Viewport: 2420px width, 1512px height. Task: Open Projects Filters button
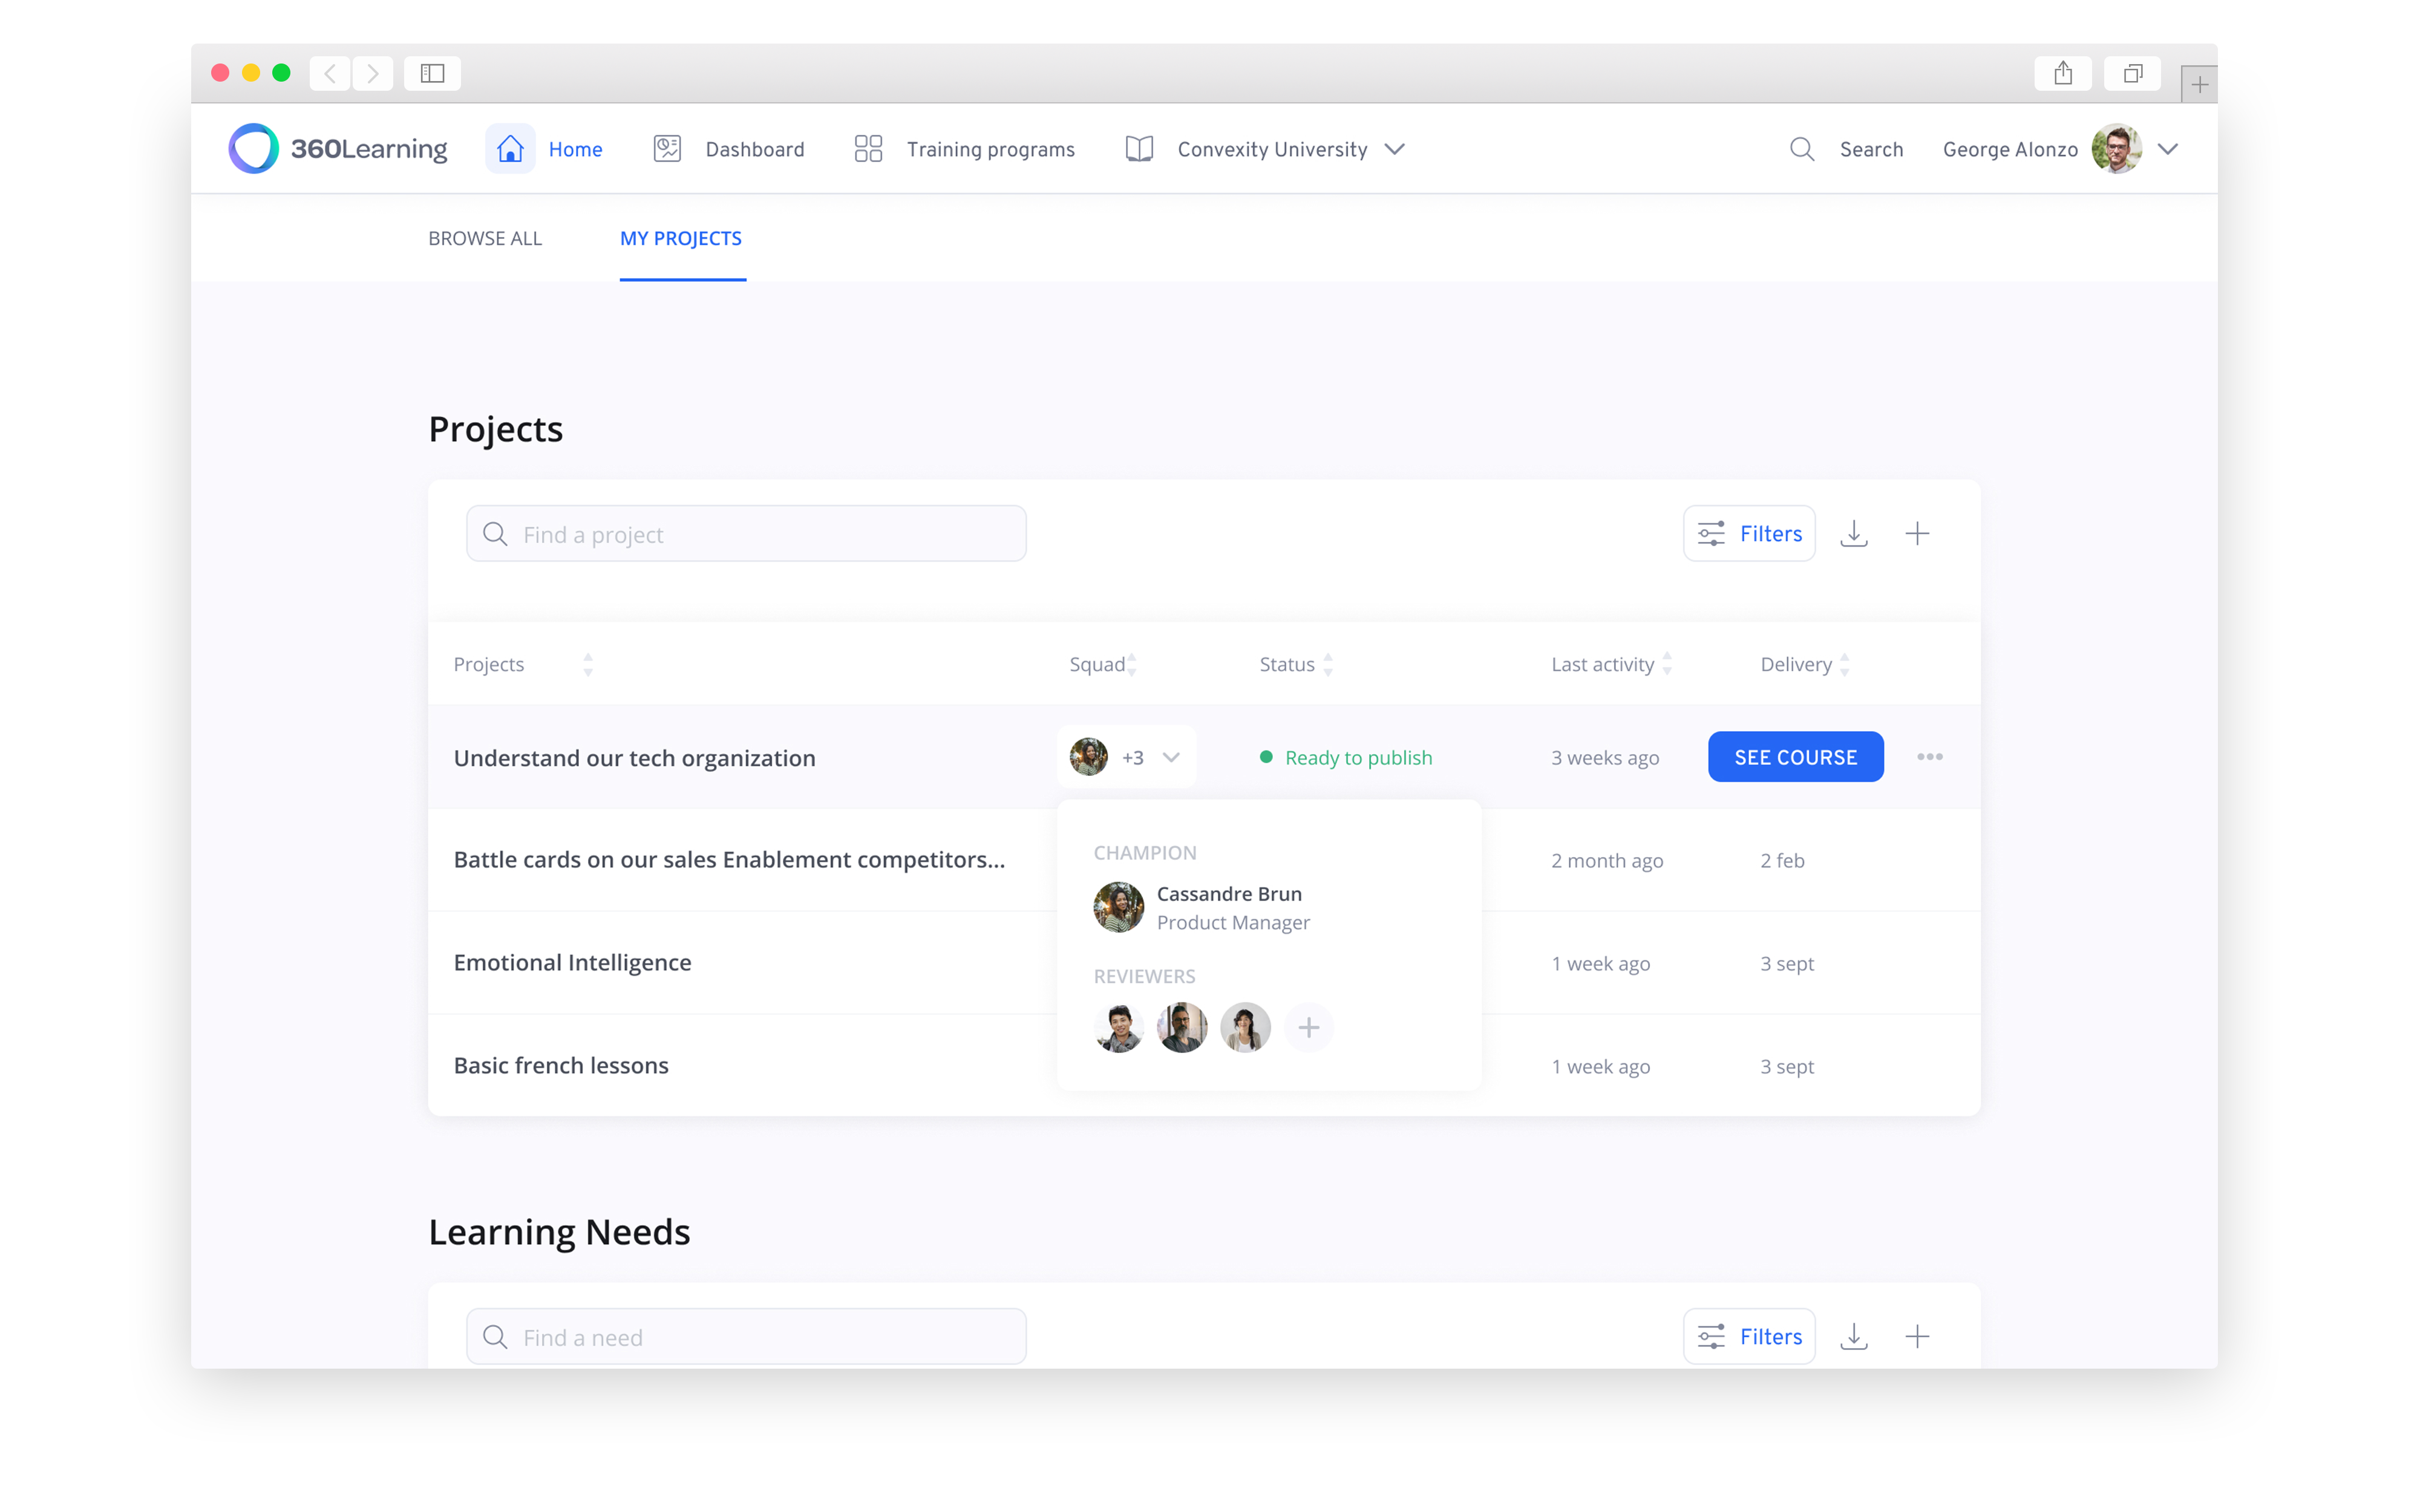pos(1748,534)
